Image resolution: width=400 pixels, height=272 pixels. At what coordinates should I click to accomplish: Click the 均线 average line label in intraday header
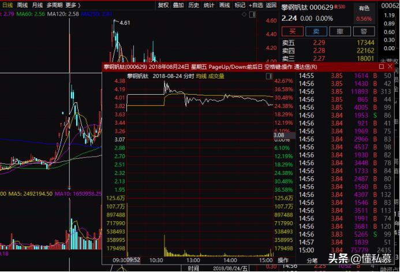pos(201,76)
